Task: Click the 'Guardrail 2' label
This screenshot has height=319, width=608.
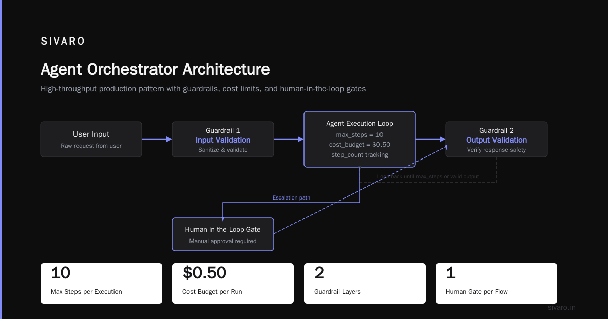Action: [497, 130]
